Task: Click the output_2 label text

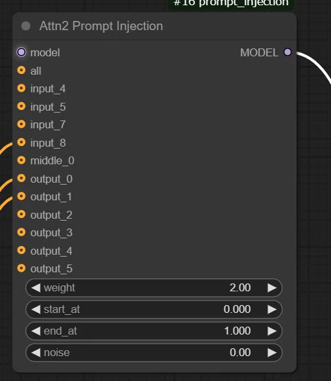Action: click(x=51, y=215)
